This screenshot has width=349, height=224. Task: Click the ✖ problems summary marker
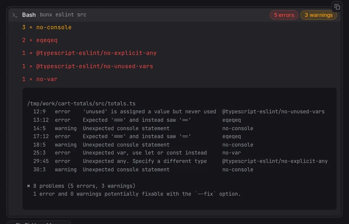coord(29,186)
